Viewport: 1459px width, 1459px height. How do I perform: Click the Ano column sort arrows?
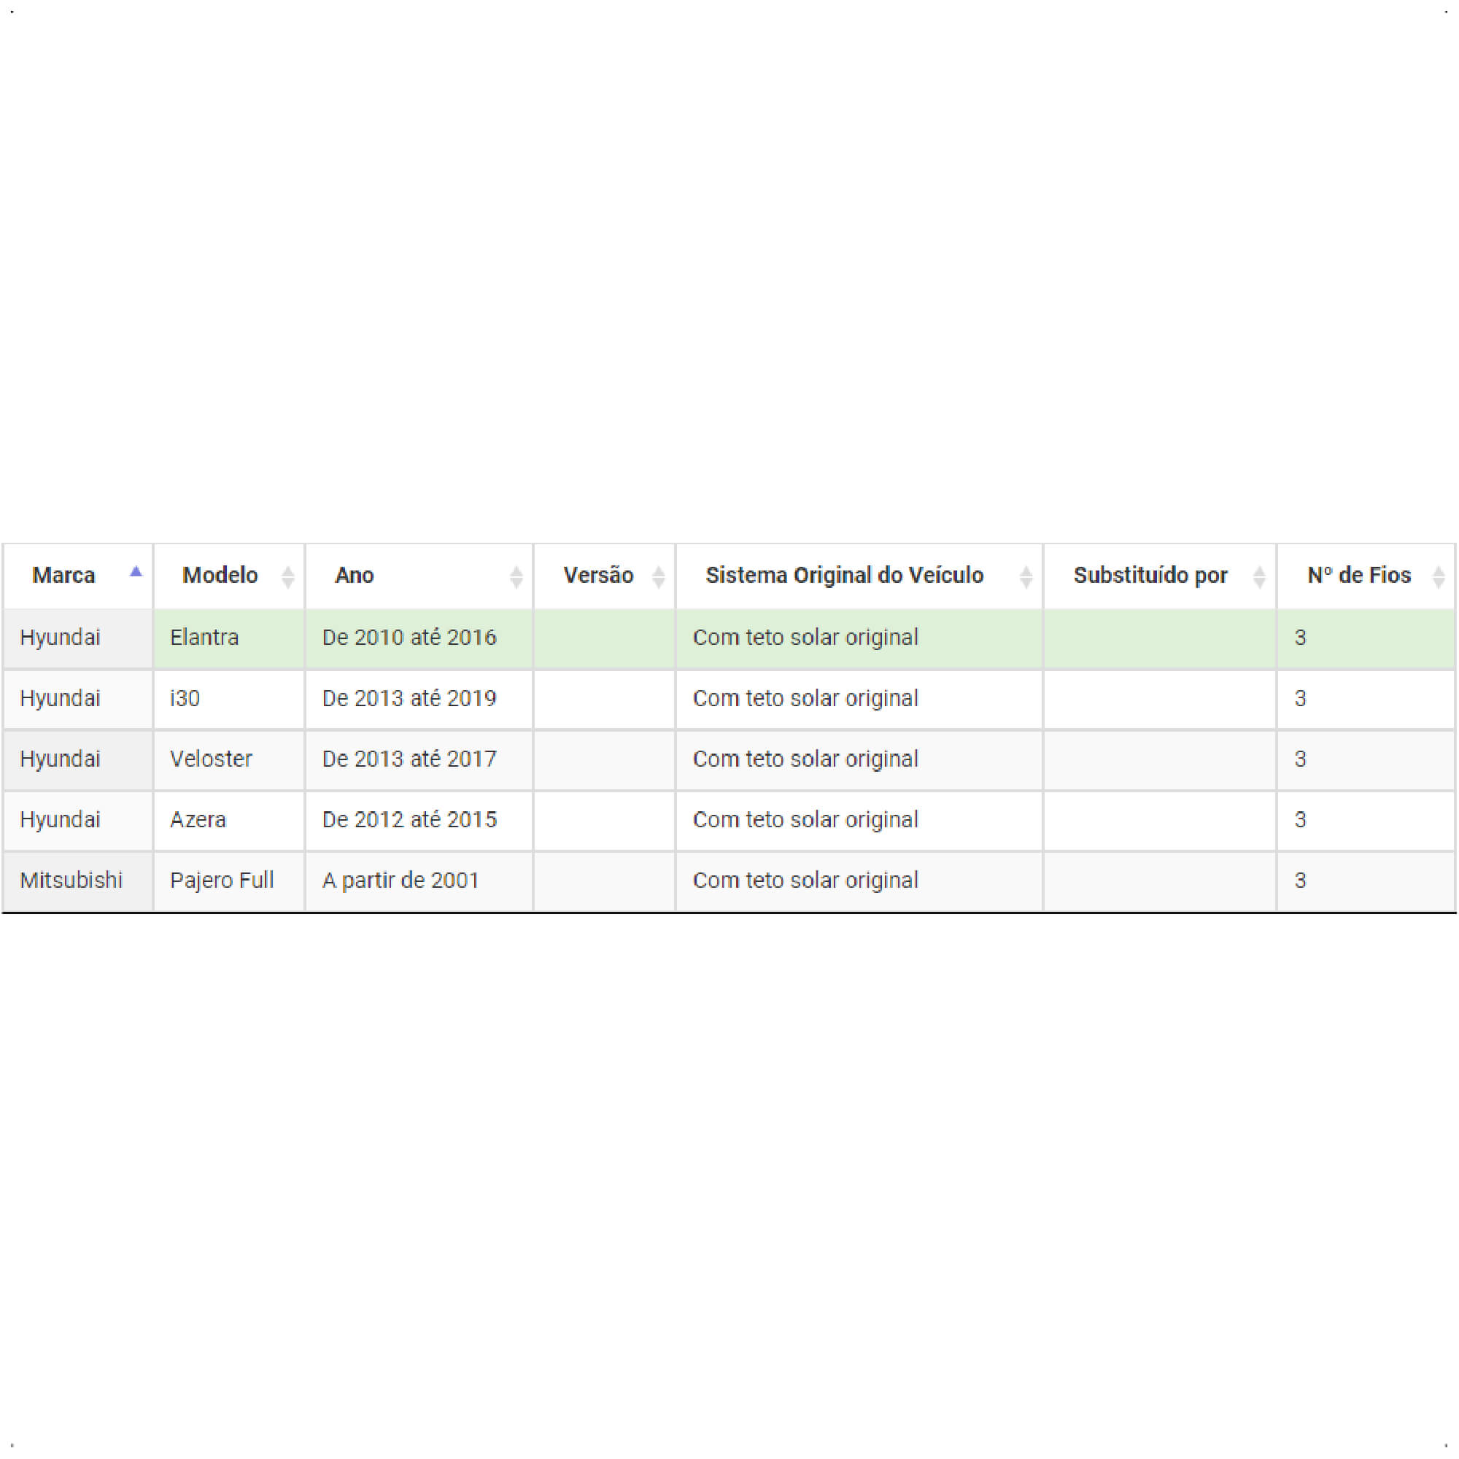516,577
